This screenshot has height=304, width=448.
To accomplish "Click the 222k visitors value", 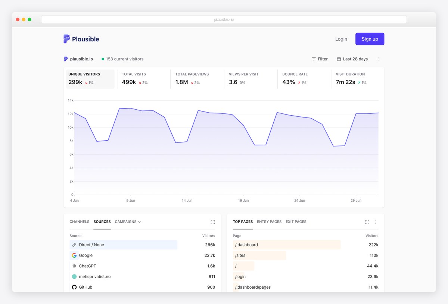I will pyautogui.click(x=373, y=245).
